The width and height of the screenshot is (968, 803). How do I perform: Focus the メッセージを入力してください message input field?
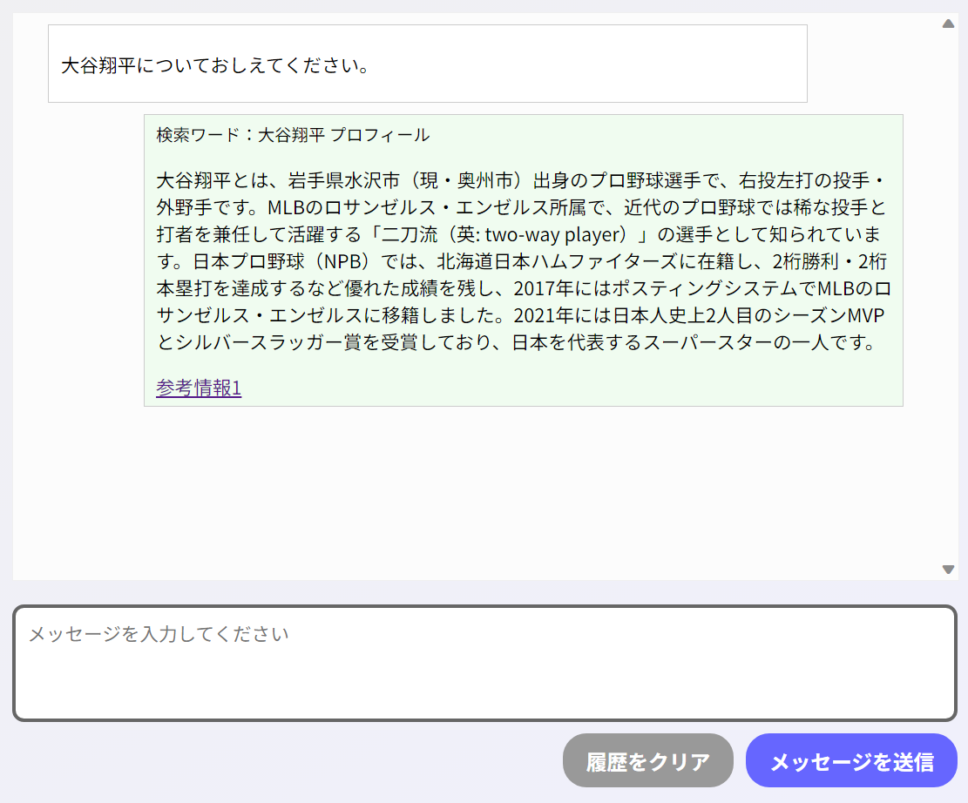484,663
